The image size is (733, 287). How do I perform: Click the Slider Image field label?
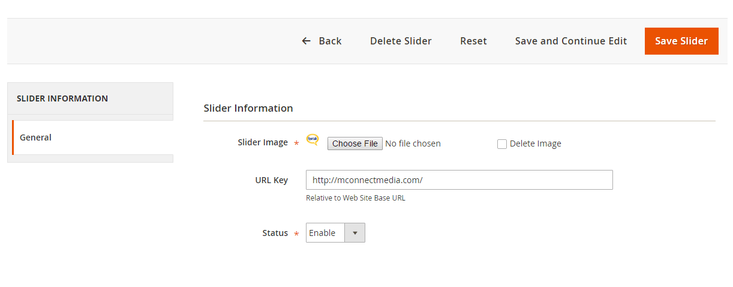click(x=263, y=142)
